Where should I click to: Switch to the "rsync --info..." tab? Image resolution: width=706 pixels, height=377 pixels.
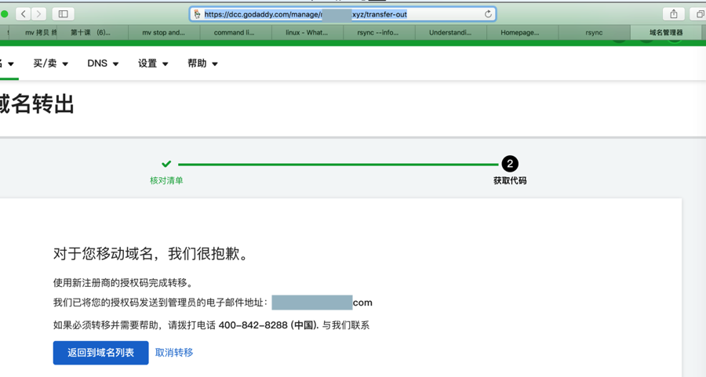coord(379,32)
